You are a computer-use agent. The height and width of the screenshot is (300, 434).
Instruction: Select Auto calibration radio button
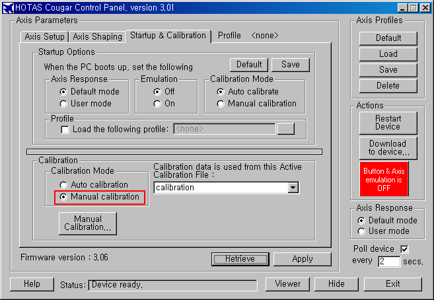pos(94,184)
